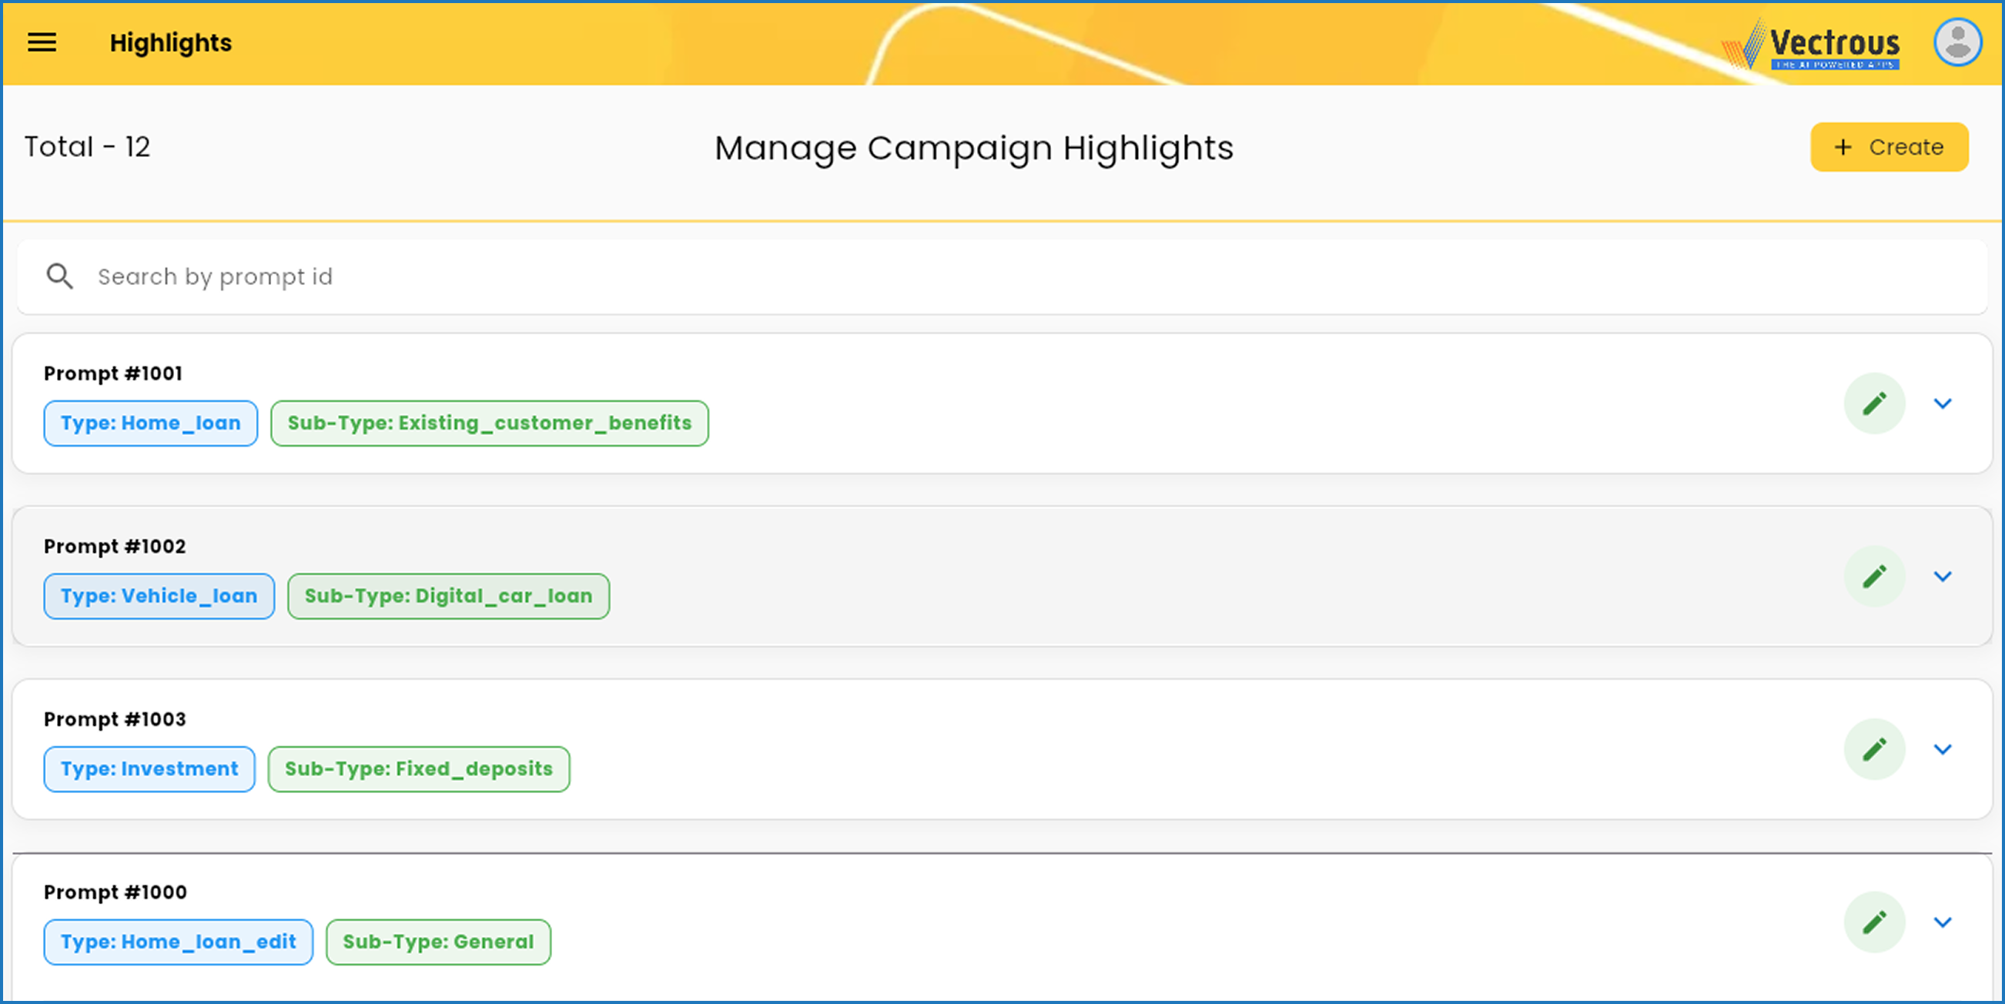Viewport: 2005px width, 1004px height.
Task: Expand Prompt #1003 details chevron
Action: (1943, 748)
